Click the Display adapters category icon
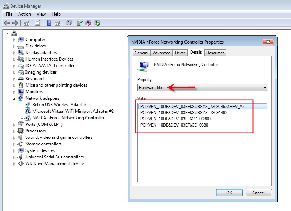The height and width of the screenshot is (211, 291). pos(21,53)
